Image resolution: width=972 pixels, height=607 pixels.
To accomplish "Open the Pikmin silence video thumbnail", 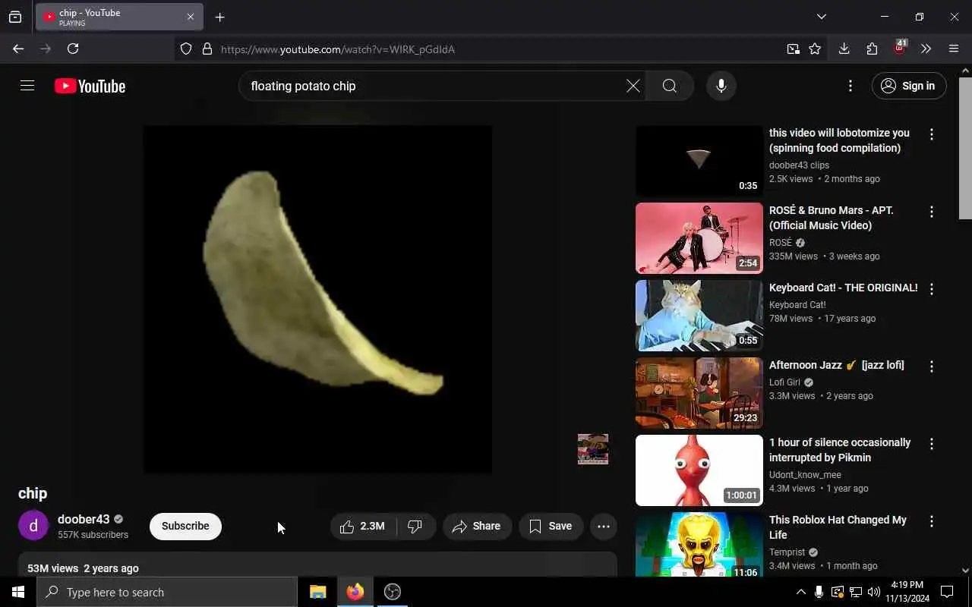I will coord(699,470).
